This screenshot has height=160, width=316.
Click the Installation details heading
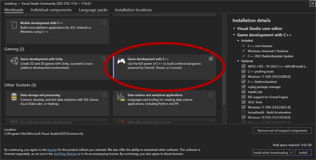[251, 20]
